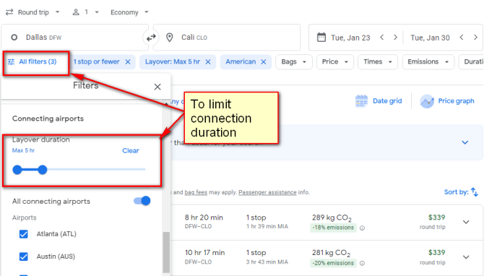
Task: Clear the layover duration filter
Action: point(131,151)
